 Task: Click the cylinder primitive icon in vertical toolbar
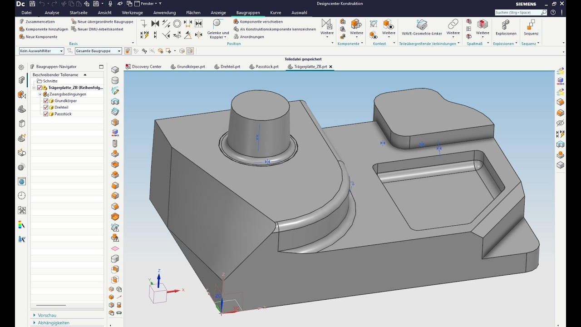[115, 80]
